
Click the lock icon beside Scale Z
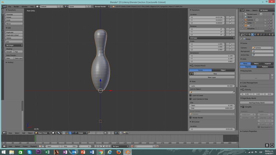coord(230,50)
